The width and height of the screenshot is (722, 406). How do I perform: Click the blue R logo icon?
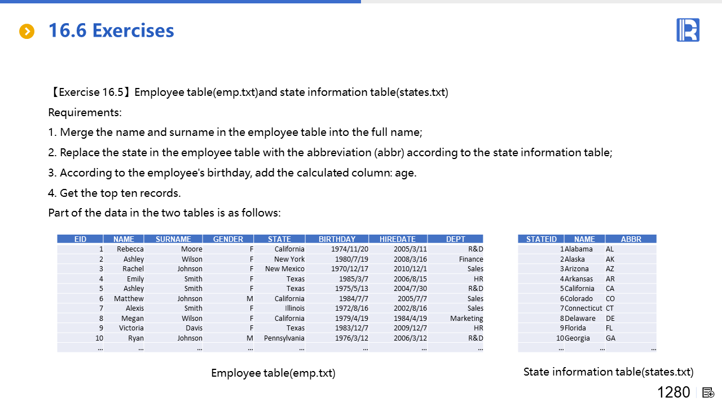(x=688, y=30)
